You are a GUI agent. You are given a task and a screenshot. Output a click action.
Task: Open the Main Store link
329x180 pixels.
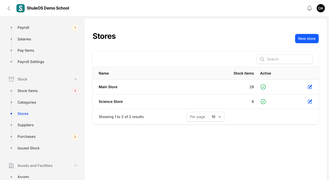coord(108,87)
